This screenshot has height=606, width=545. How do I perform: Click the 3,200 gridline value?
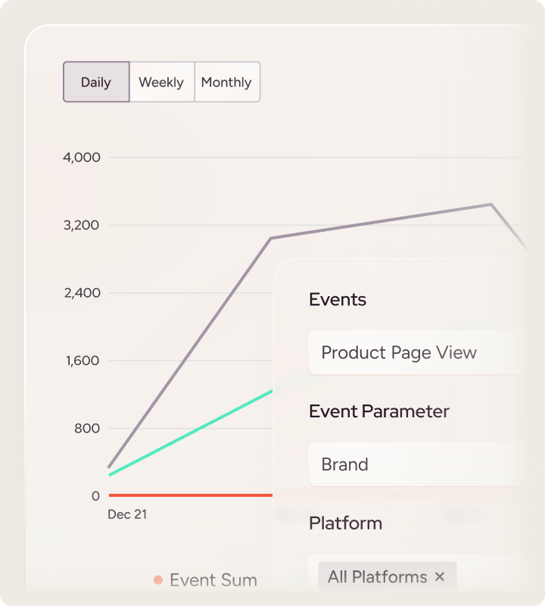click(82, 225)
